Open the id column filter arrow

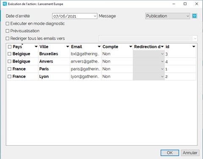(x=194, y=47)
